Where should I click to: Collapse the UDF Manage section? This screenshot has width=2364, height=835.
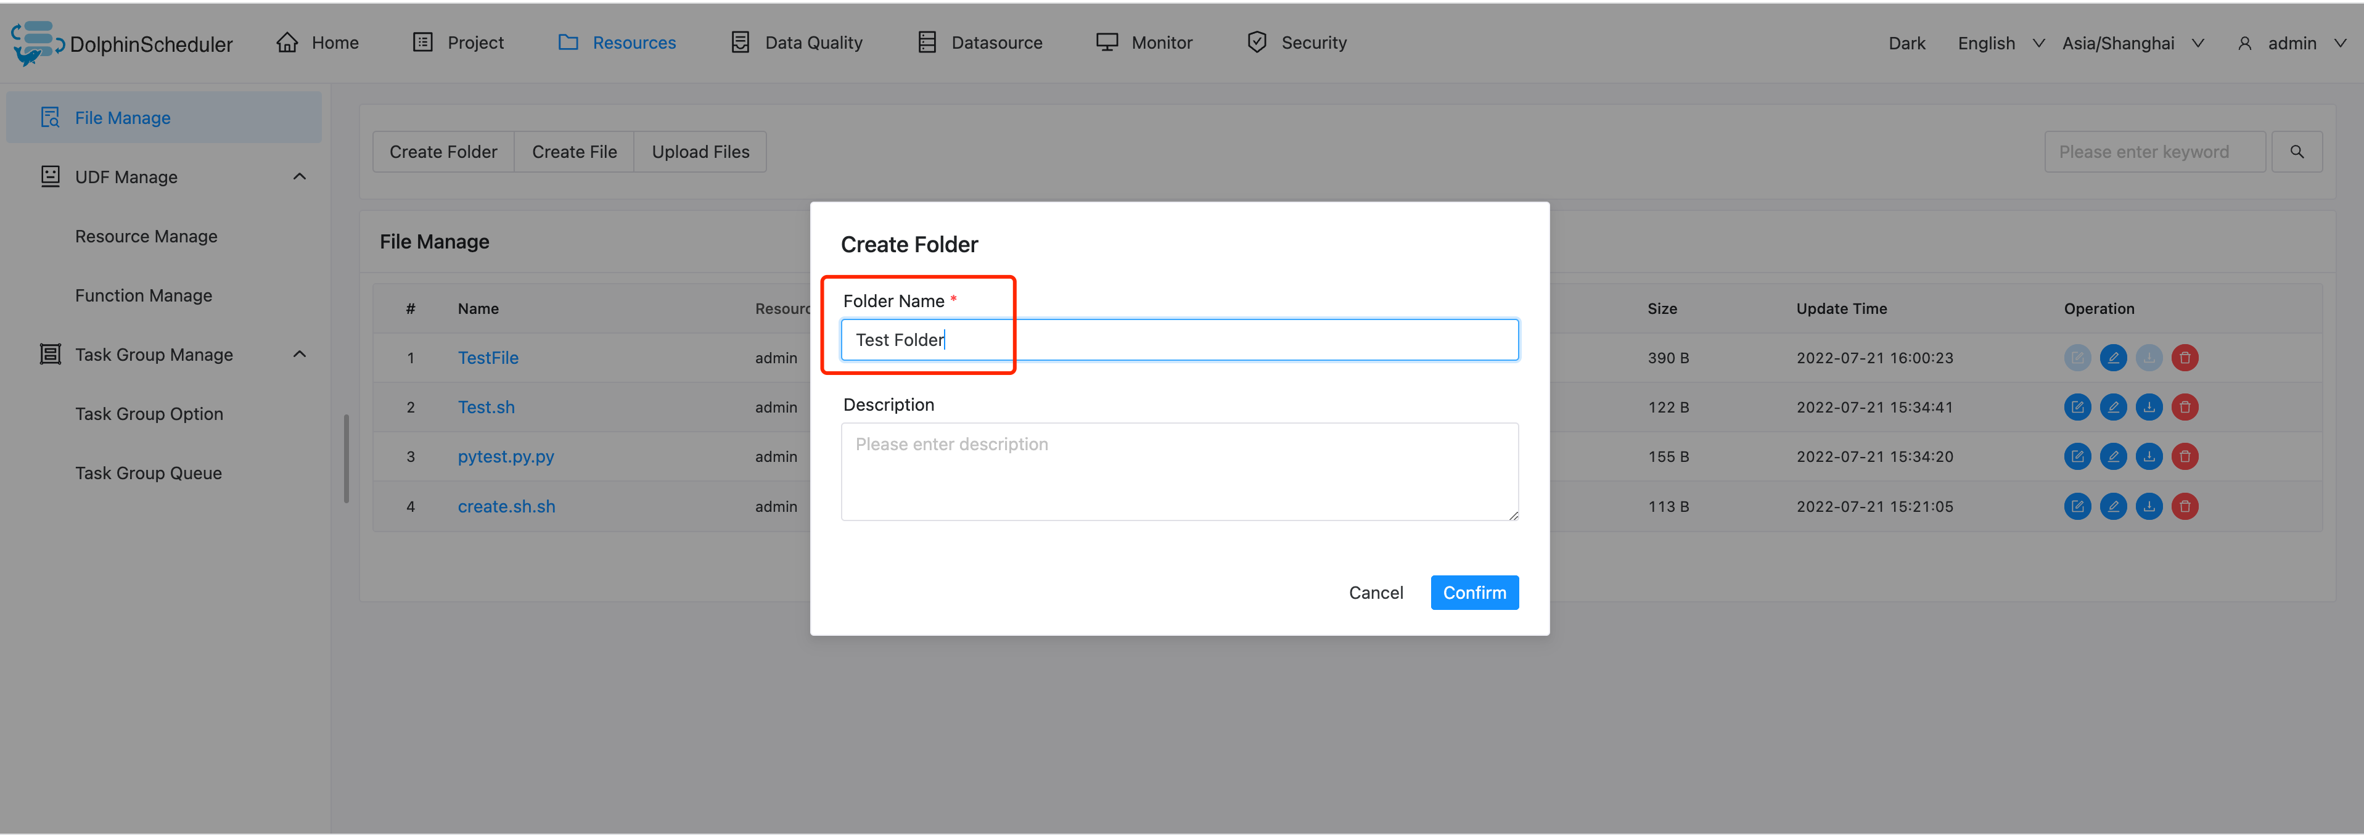pos(299,177)
